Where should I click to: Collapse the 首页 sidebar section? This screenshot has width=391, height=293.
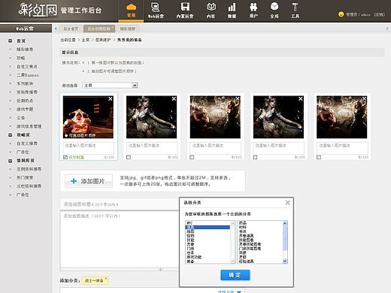point(11,41)
